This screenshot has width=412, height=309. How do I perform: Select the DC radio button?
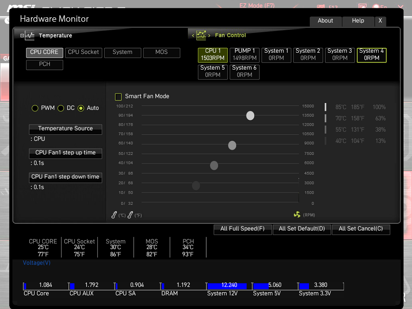point(61,108)
